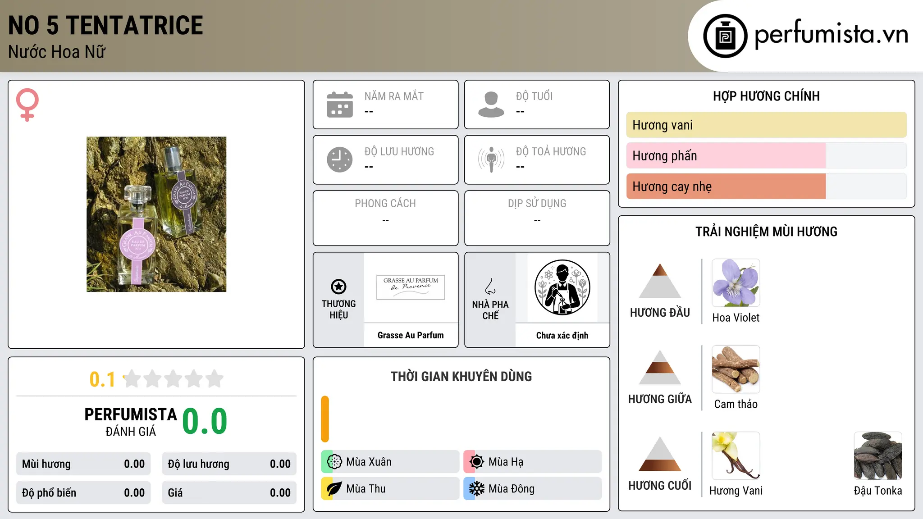Click the star badge icon above Thương hiệu
Screen dimensions: 923x519
point(338,287)
